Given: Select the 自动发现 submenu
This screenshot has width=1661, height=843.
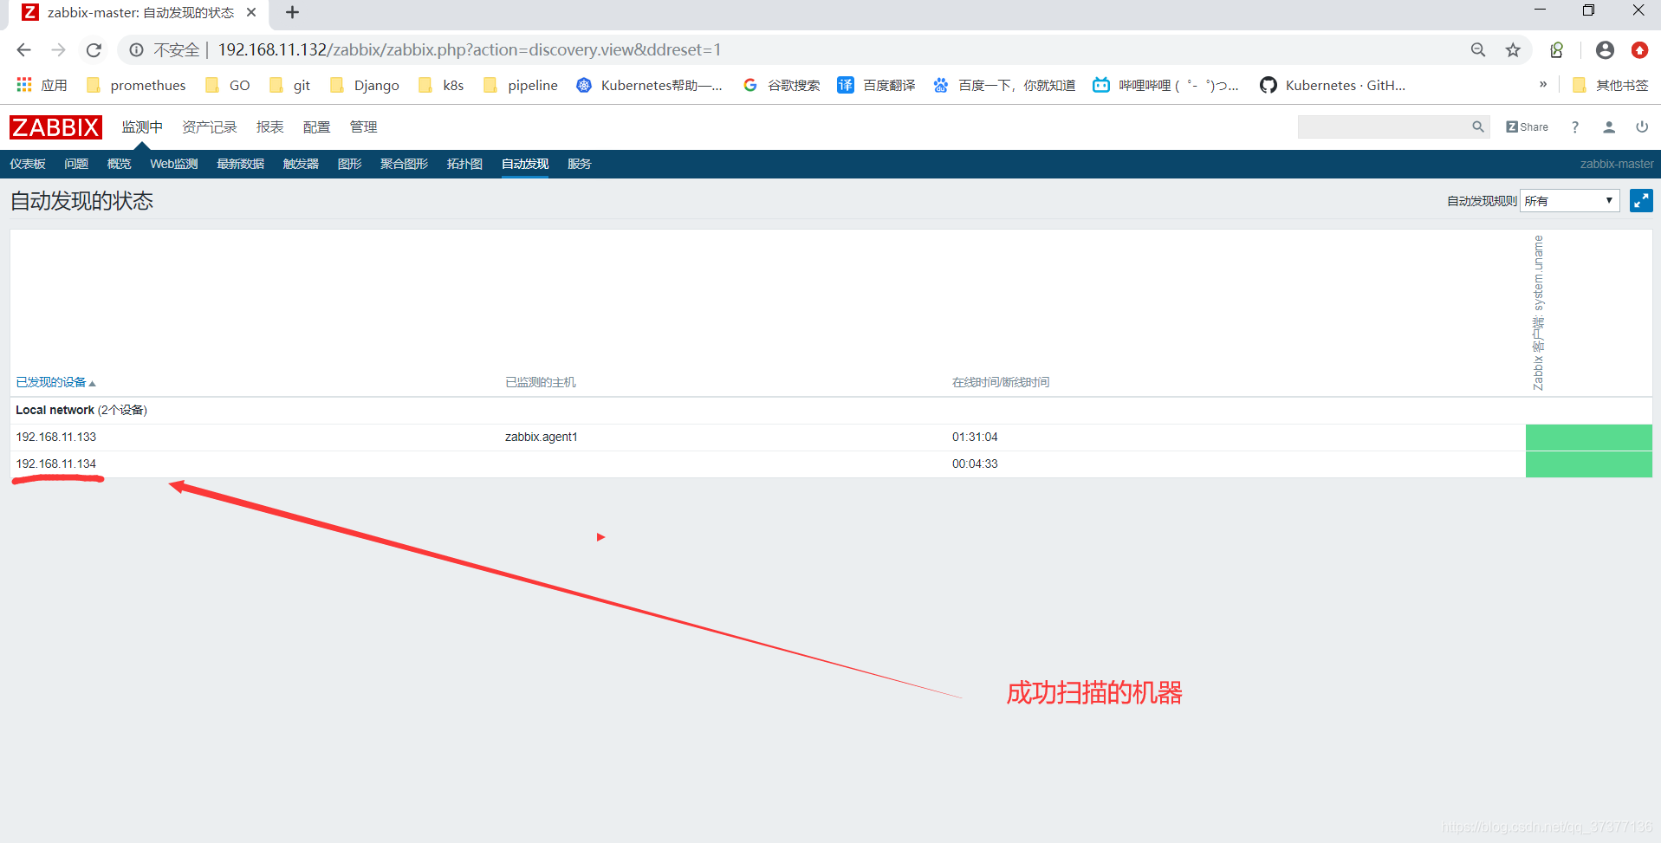Looking at the screenshot, I should coord(525,164).
